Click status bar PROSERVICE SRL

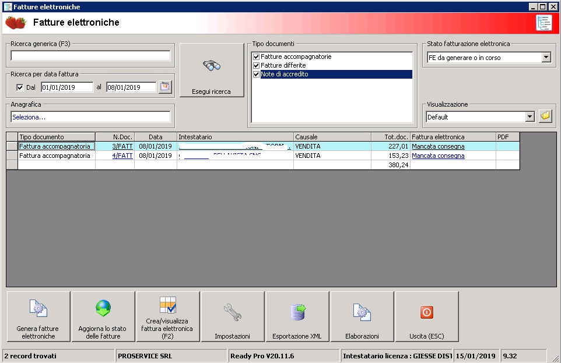pyautogui.click(x=145, y=356)
